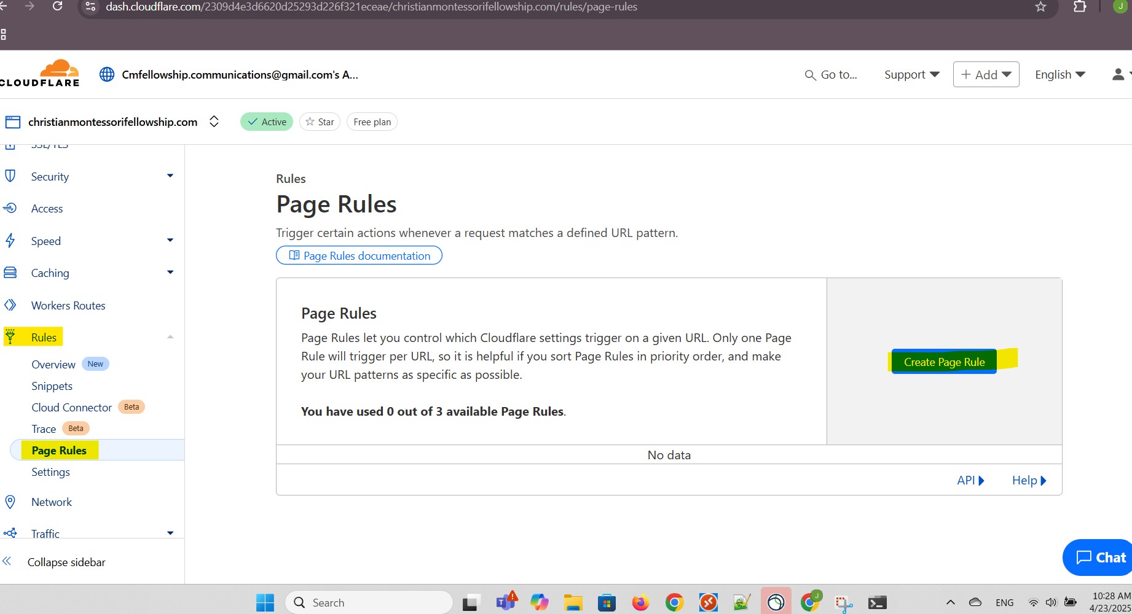Open the Snipping Tool in the taskbar
The image size is (1132, 614).
pyautogui.click(x=843, y=603)
